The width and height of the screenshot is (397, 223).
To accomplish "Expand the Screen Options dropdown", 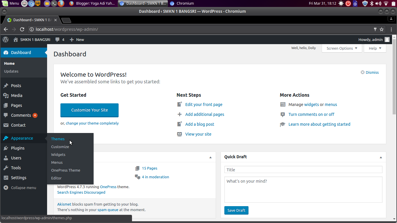I will (342, 48).
